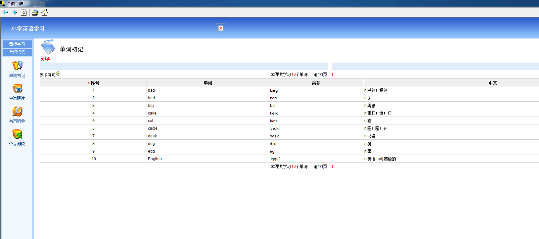The height and width of the screenshot is (239, 539).
Task: Open 单词初记 sidebar icon
Action: click(x=17, y=66)
